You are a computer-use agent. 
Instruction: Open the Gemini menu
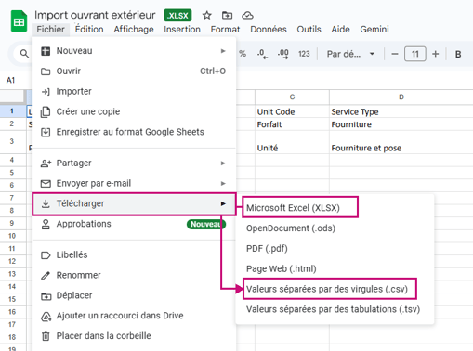(374, 30)
